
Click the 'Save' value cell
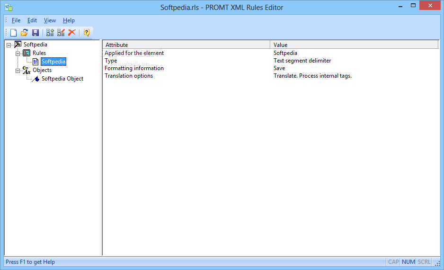click(x=279, y=68)
